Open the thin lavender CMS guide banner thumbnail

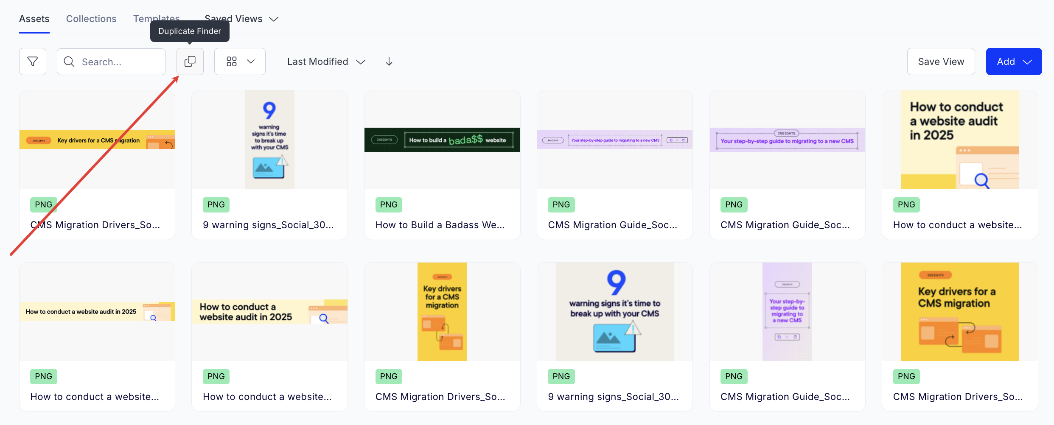(x=615, y=140)
